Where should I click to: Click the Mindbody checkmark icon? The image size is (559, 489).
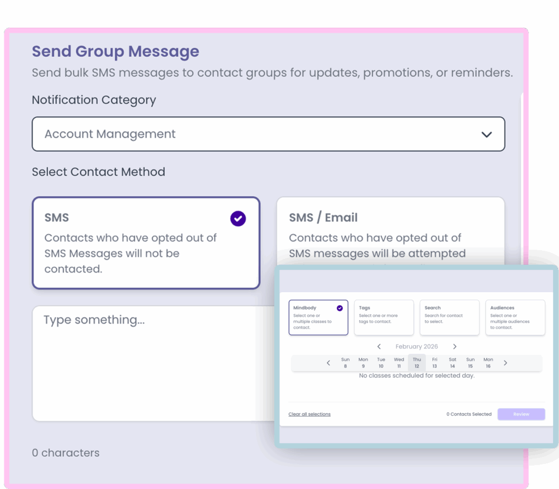point(340,308)
